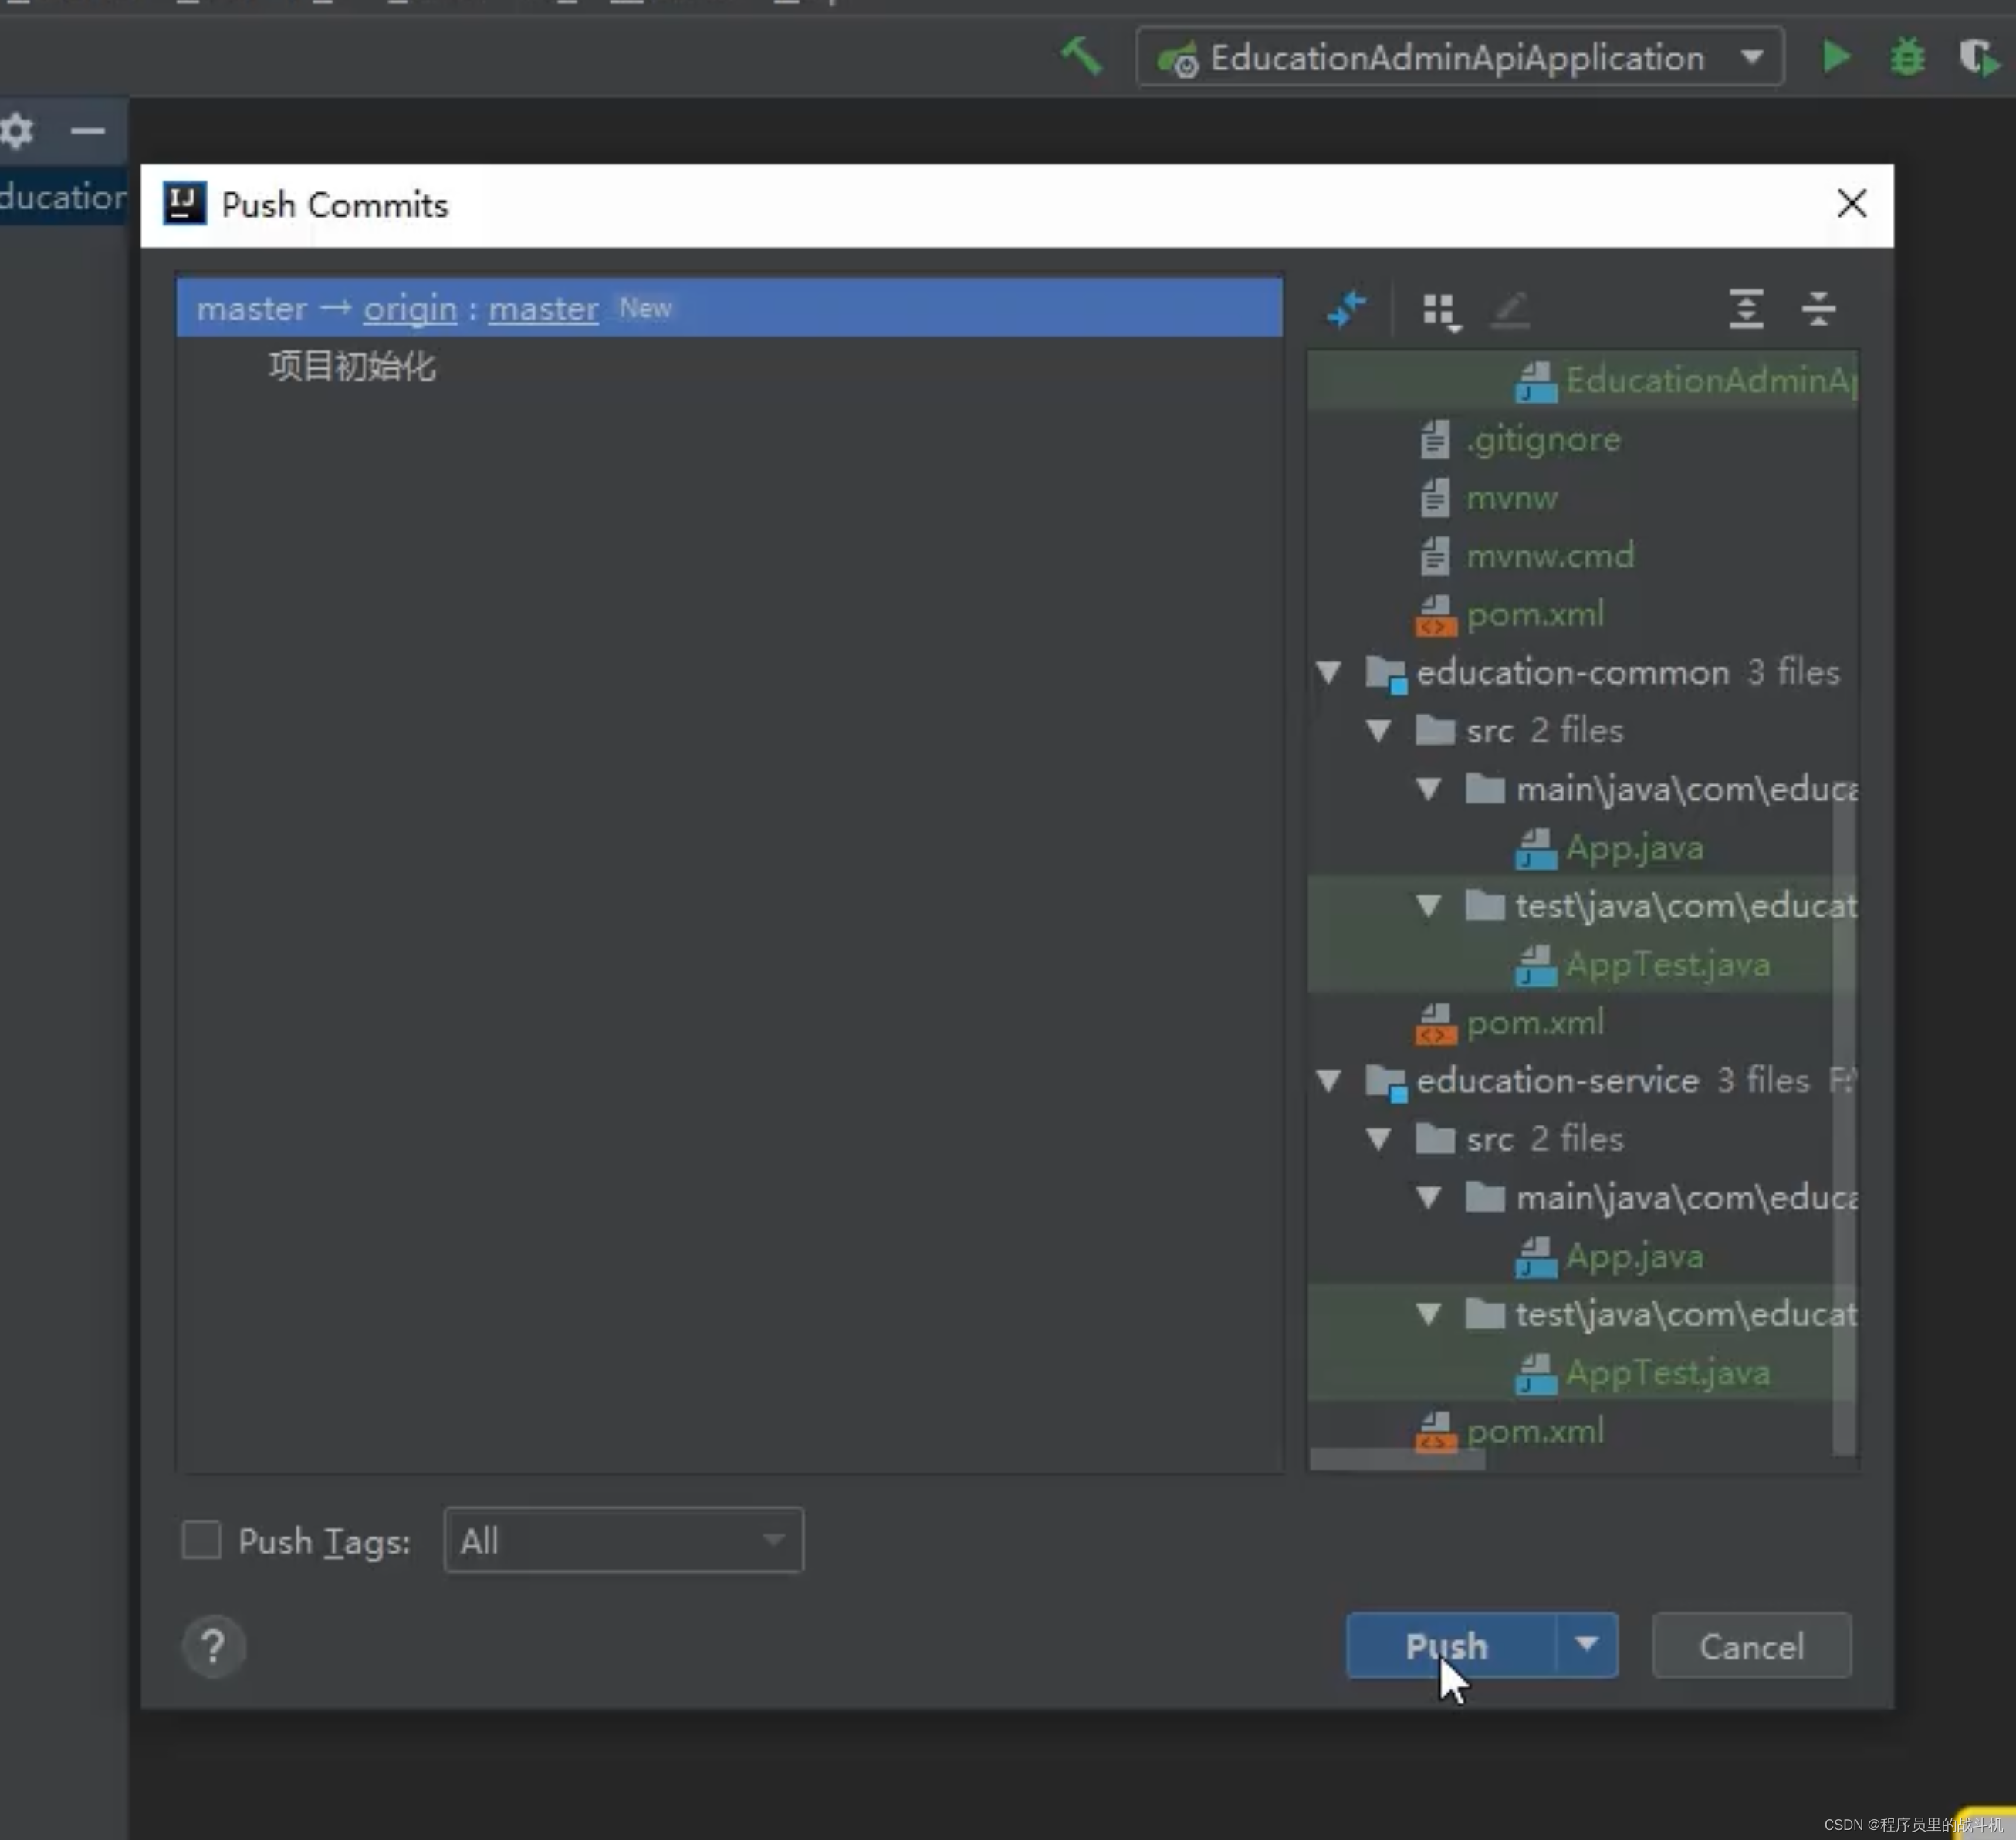This screenshot has width=2016, height=1840.
Task: Collapse the education-service module node
Action: pyautogui.click(x=1328, y=1080)
